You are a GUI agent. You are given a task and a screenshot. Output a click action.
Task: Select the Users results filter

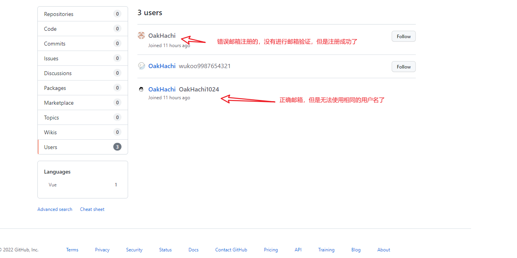83,147
